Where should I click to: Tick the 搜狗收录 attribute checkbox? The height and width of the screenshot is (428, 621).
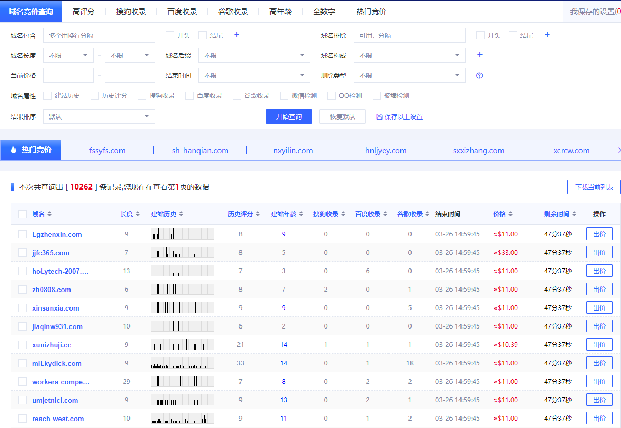(142, 96)
